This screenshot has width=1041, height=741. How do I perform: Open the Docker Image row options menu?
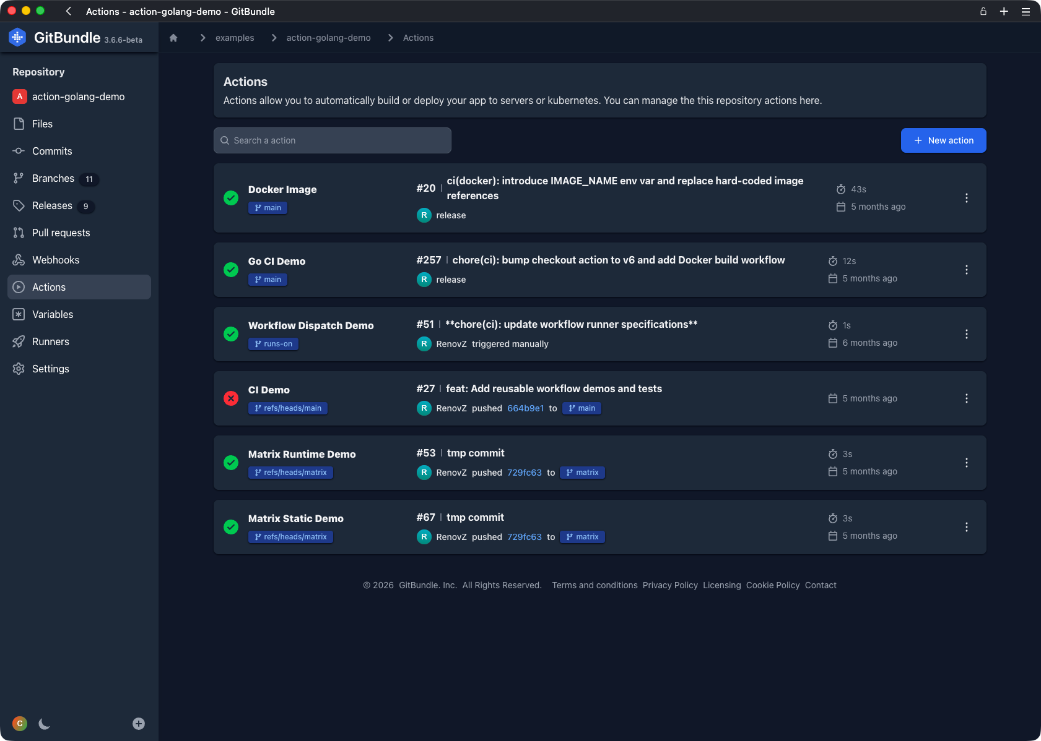(x=966, y=198)
